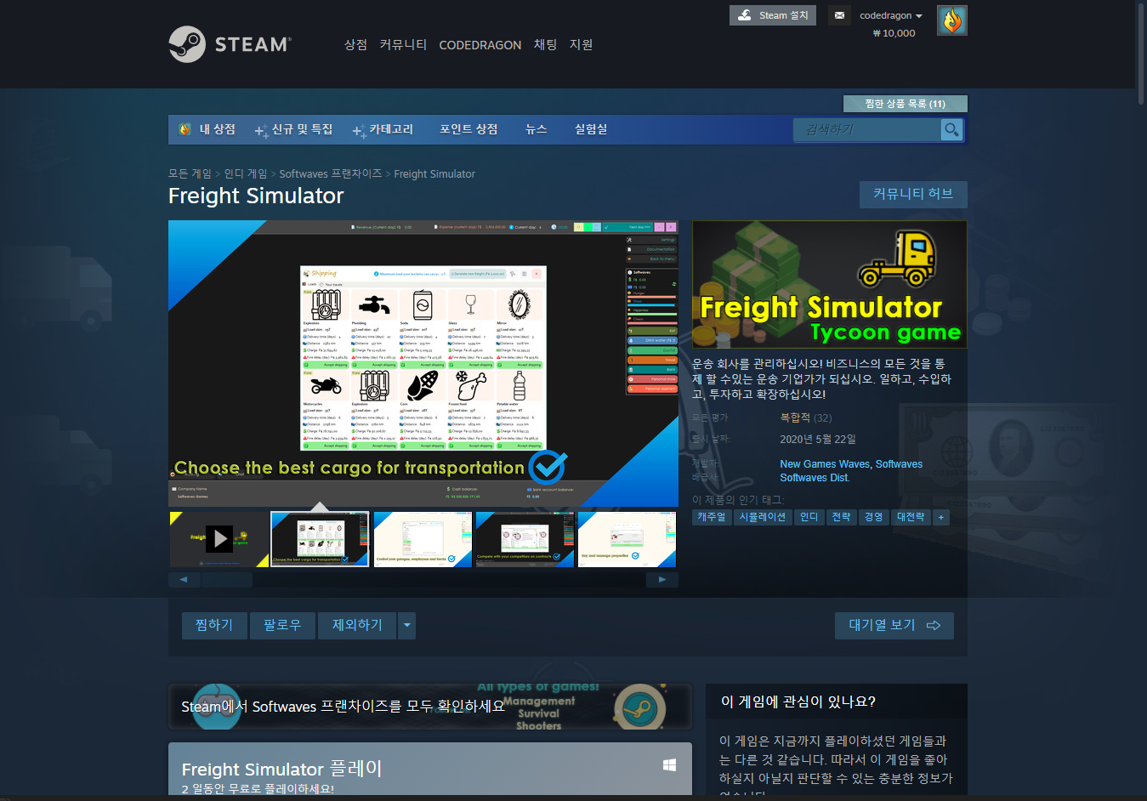Screen dimensions: 1147x801
Task: Open the 제외하기 dropdown arrow
Action: (407, 625)
